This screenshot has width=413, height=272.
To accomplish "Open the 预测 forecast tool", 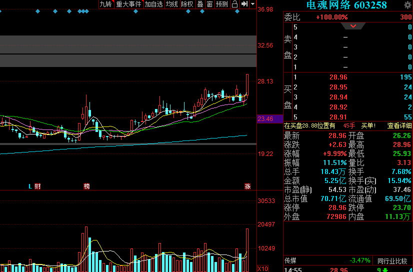I will [221, 4].
